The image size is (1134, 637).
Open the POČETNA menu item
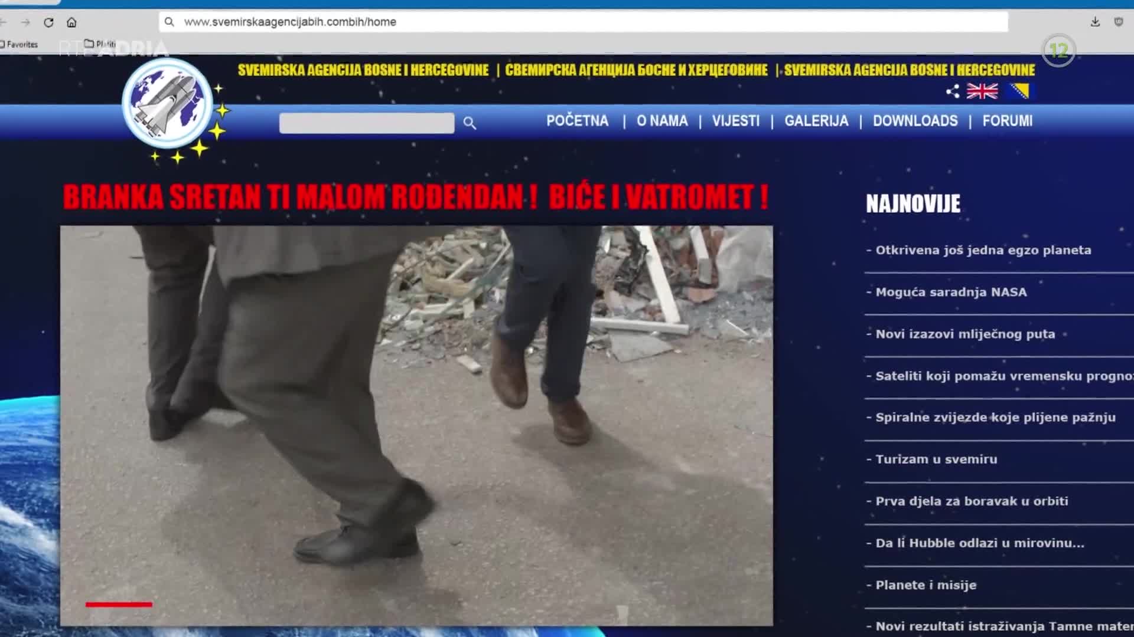click(577, 121)
